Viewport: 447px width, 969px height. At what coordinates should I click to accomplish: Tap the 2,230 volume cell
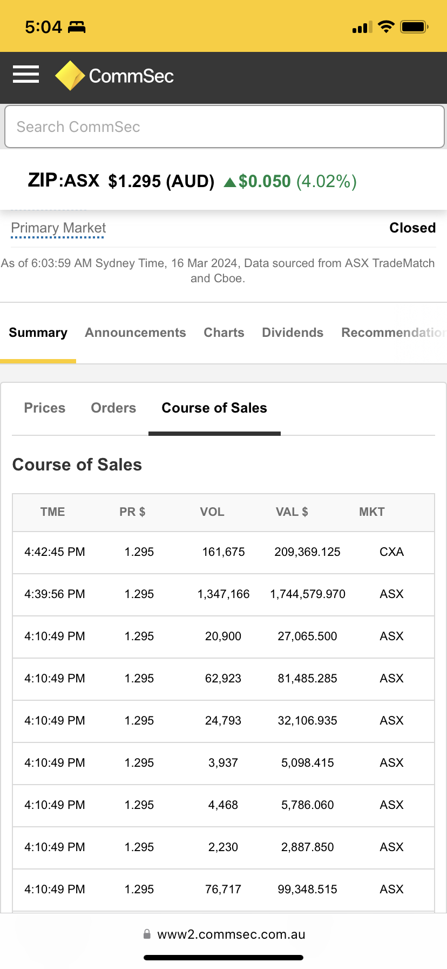(x=223, y=847)
